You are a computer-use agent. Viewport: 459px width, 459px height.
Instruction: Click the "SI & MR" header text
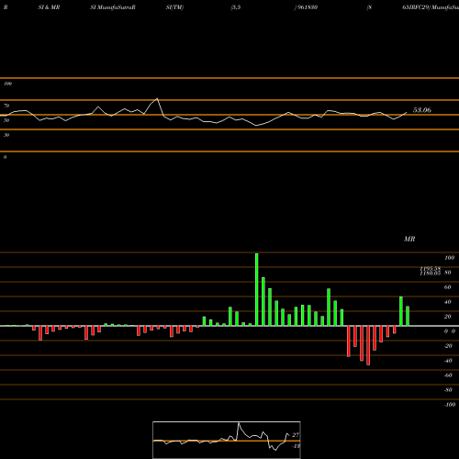[49, 7]
